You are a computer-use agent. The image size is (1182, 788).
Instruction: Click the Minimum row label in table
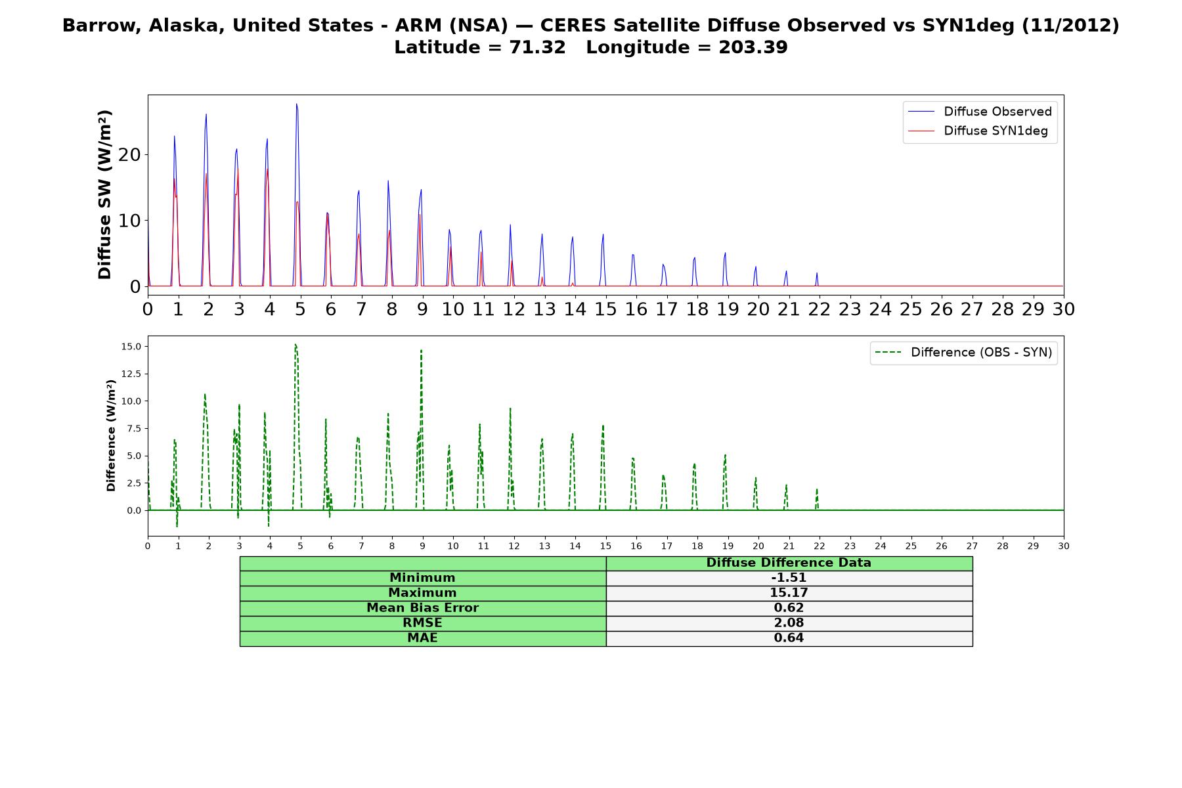pos(422,578)
